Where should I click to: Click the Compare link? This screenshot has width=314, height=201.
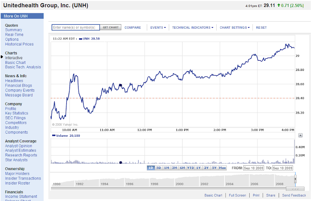point(133,27)
